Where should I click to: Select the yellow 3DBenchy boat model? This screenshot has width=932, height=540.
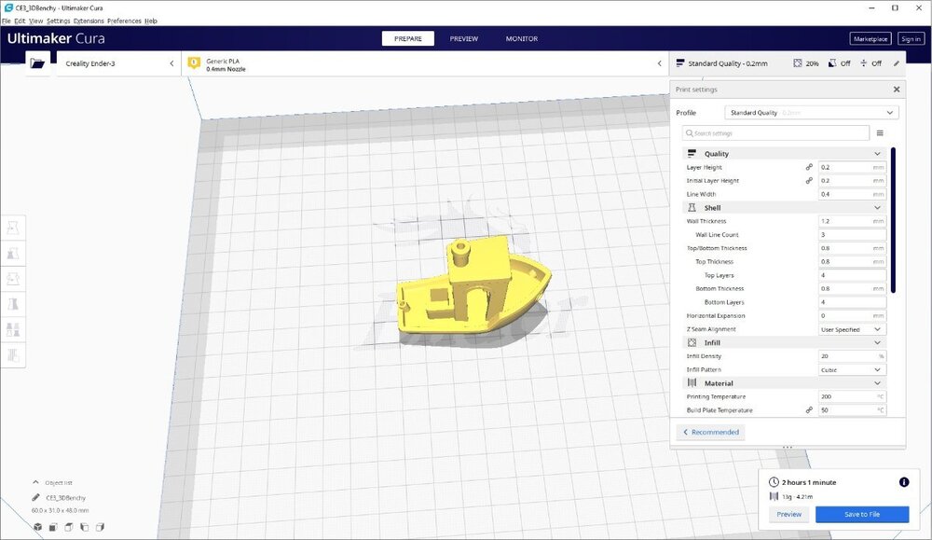473,285
